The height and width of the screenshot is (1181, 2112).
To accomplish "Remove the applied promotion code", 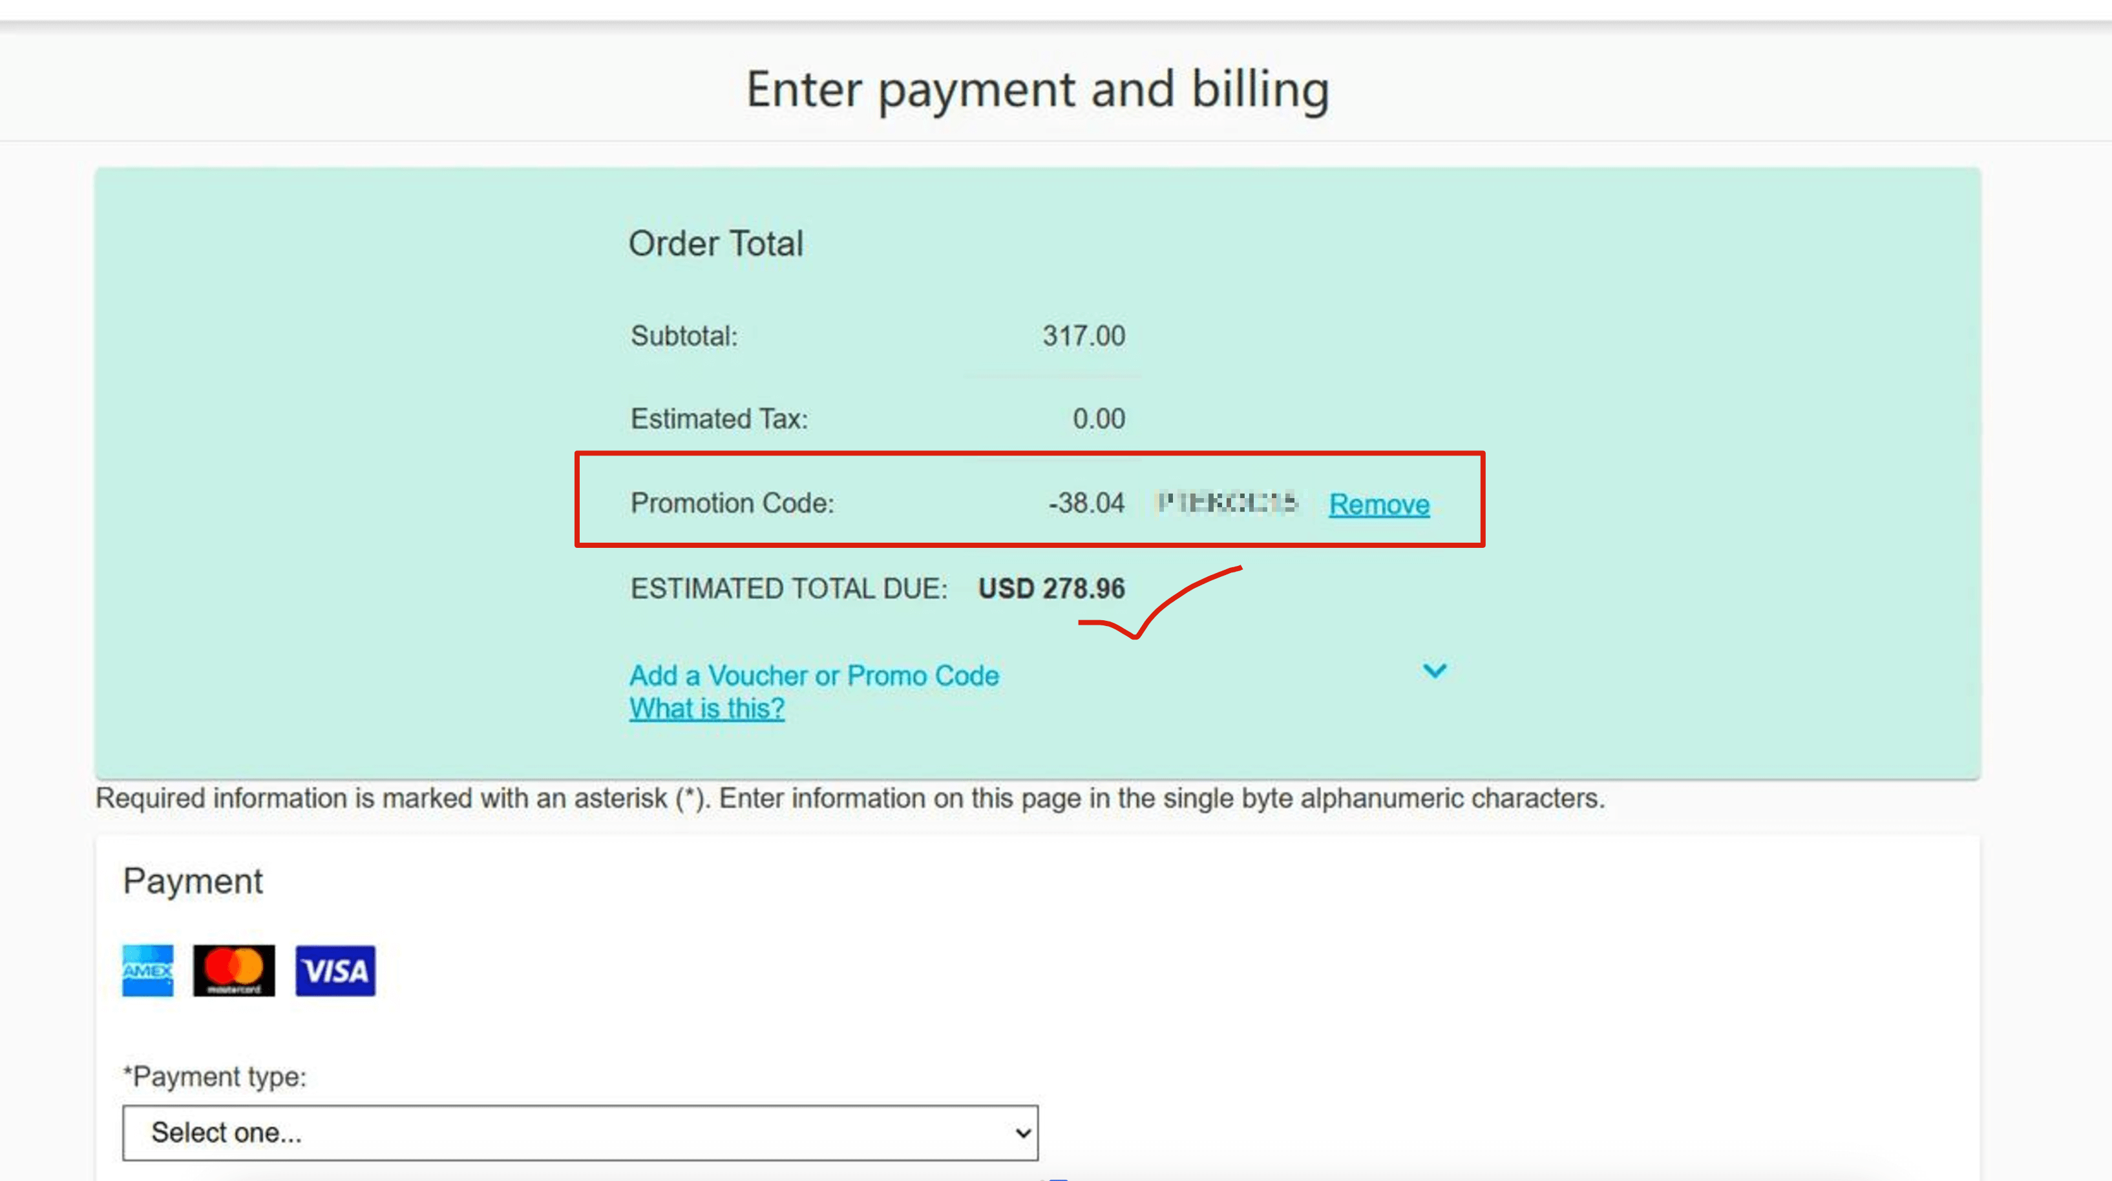I will tap(1379, 504).
